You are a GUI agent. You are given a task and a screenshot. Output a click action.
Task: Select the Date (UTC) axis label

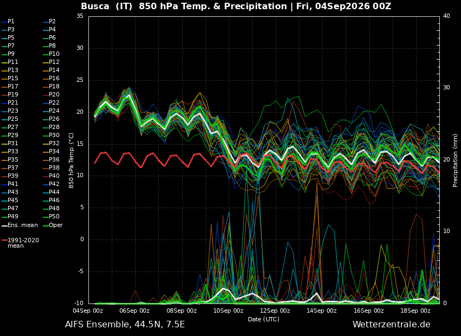(264, 319)
